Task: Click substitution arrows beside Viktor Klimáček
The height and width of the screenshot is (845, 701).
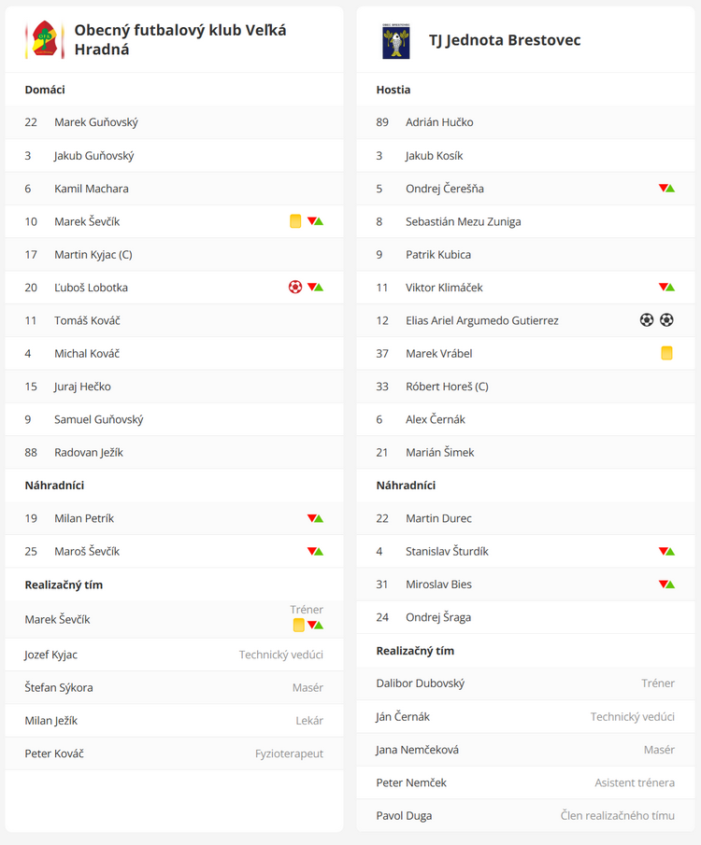Action: coord(666,288)
